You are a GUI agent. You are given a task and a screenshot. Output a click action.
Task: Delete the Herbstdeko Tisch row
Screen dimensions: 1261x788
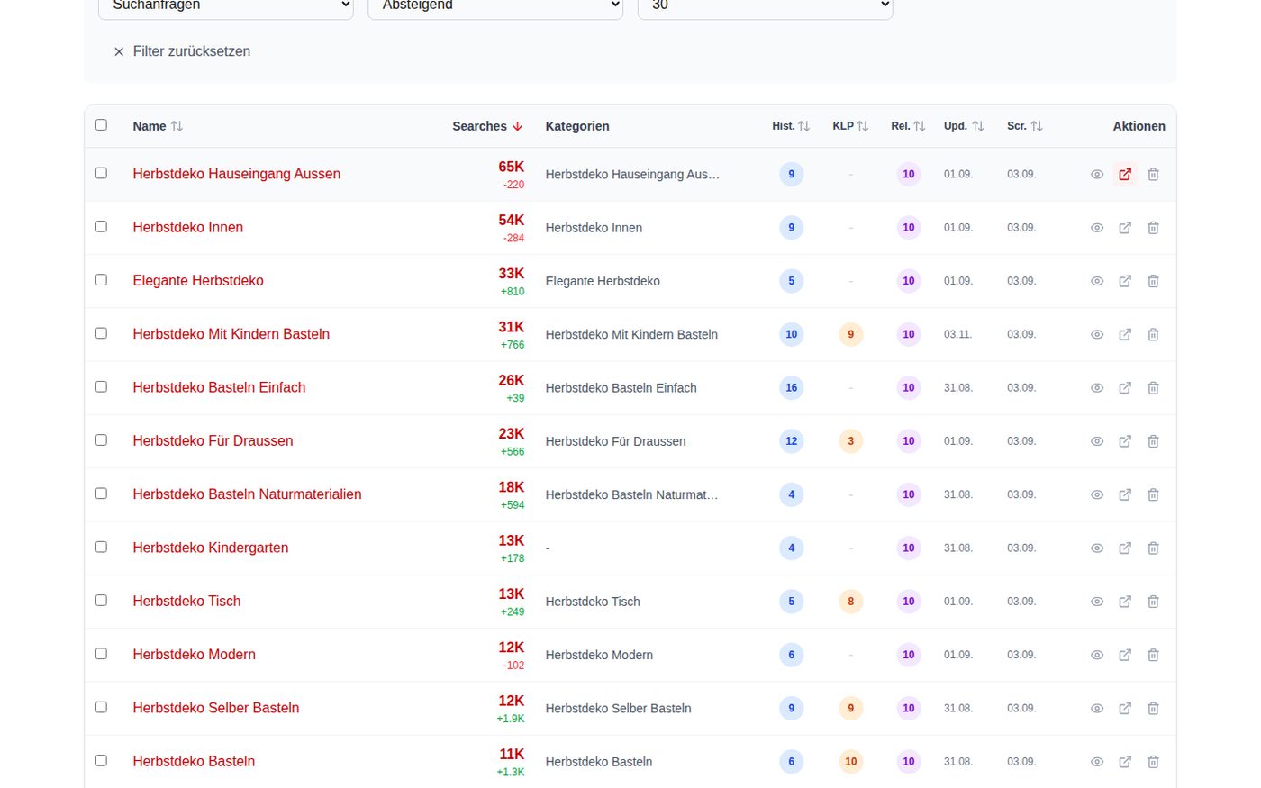[1153, 602]
